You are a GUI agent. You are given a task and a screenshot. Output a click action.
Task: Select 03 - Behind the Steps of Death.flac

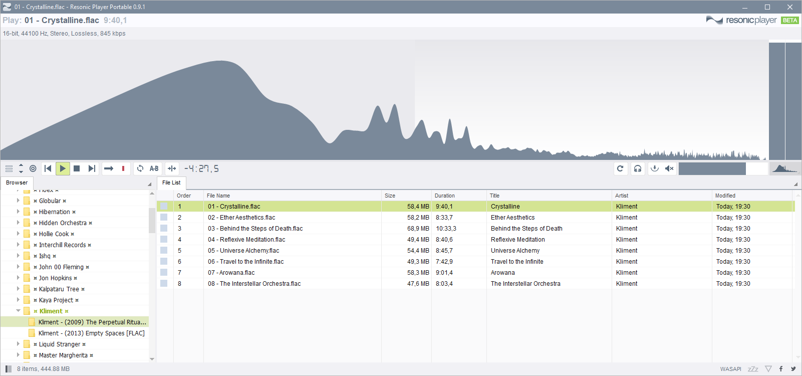coord(255,229)
